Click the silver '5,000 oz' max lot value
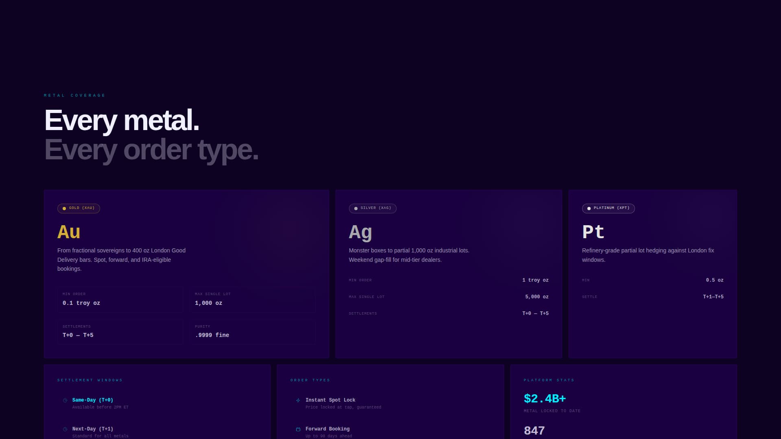 pos(537,297)
